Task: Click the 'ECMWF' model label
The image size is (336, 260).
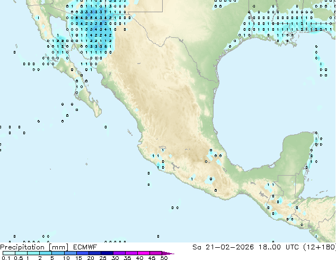Action: point(85,247)
